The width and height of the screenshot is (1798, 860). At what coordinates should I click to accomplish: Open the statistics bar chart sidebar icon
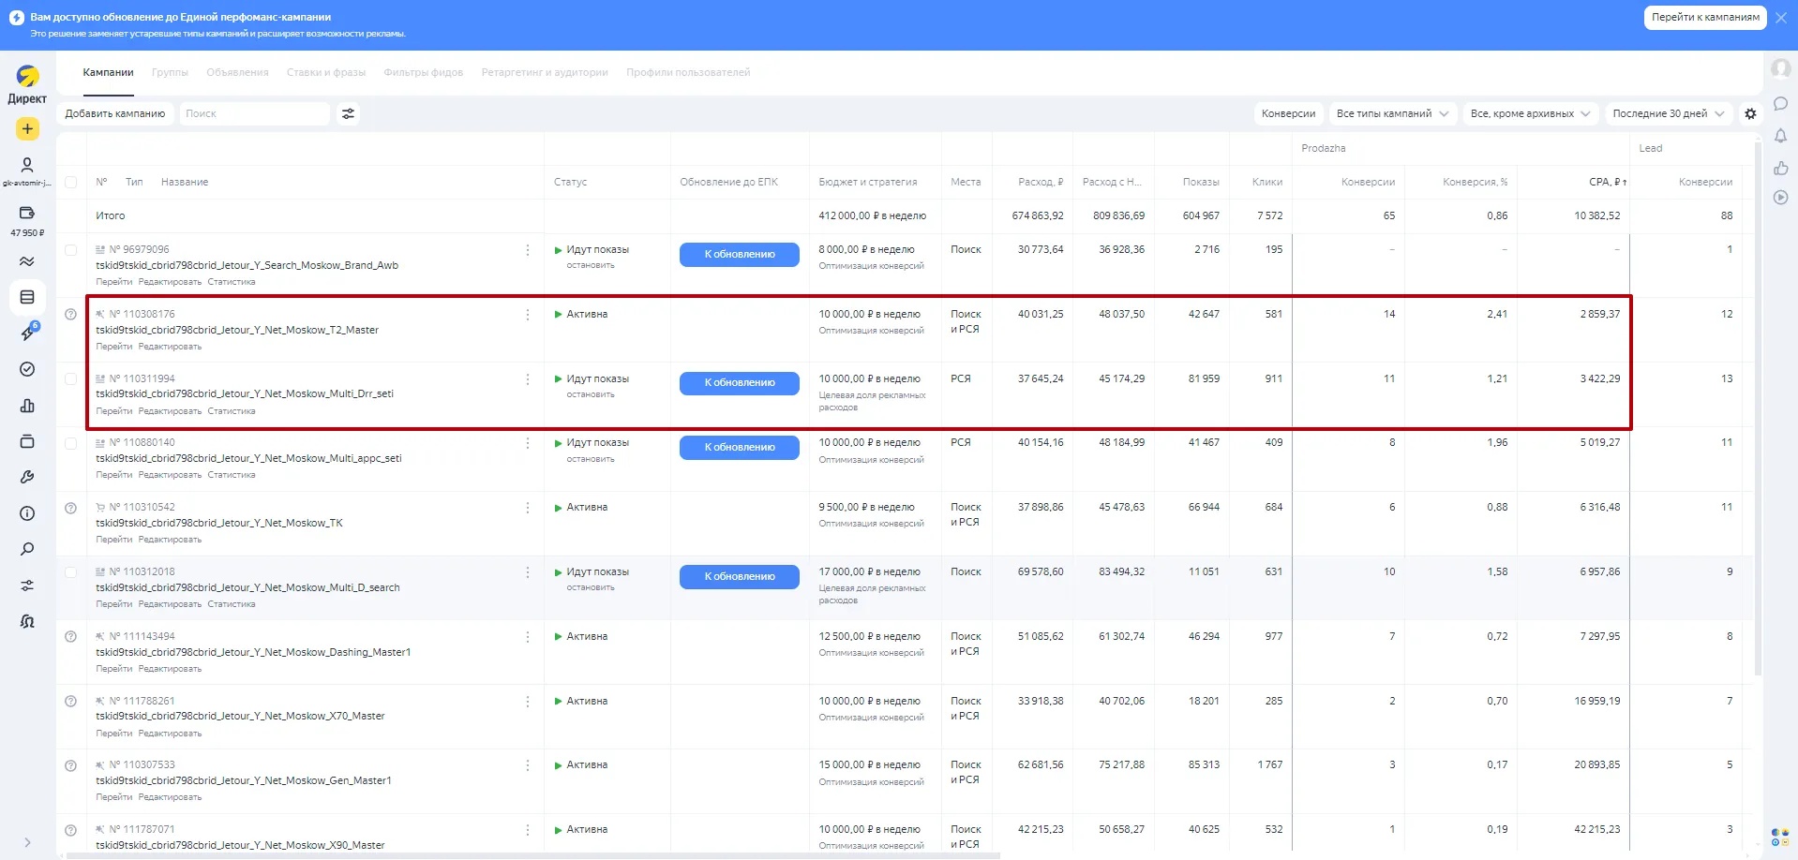27,406
